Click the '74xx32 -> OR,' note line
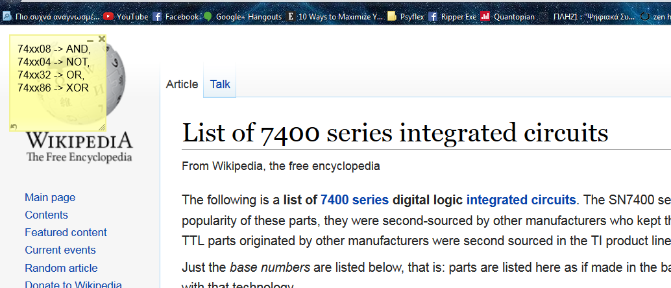This screenshot has width=671, height=288. [51, 75]
